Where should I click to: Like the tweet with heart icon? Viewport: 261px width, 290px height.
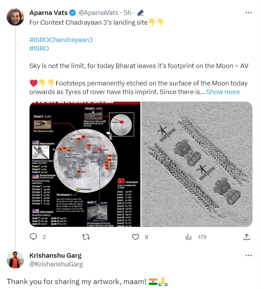pos(136,237)
